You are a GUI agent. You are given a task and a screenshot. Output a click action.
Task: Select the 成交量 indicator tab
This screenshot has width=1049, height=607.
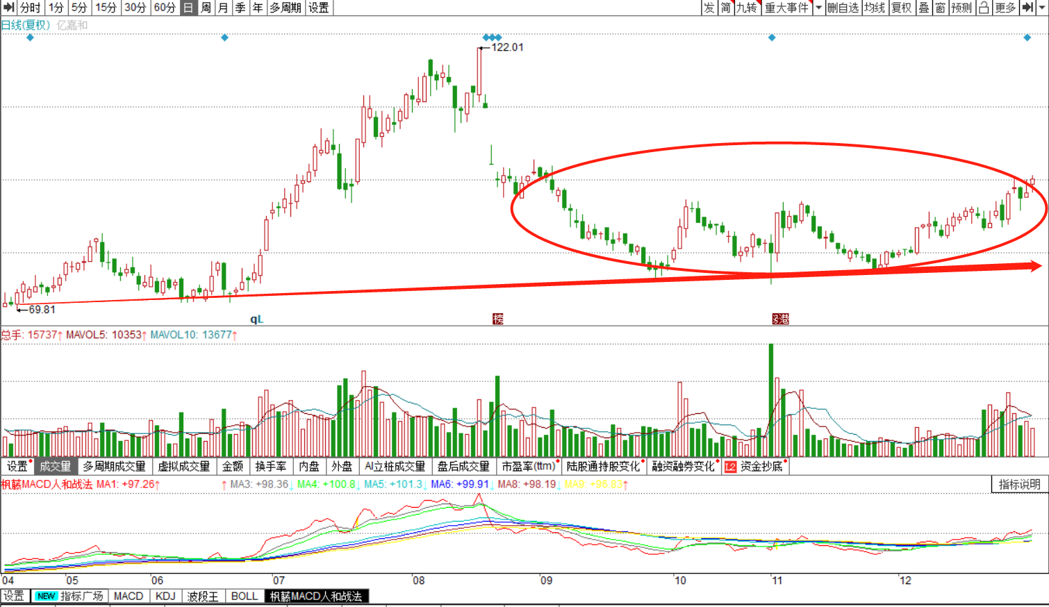(x=56, y=467)
